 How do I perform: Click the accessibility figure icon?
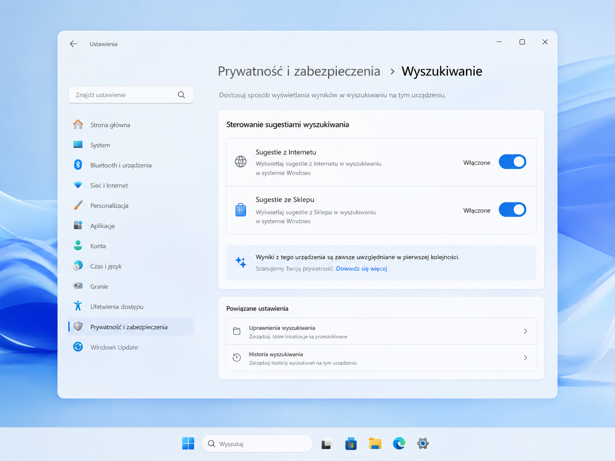point(78,306)
